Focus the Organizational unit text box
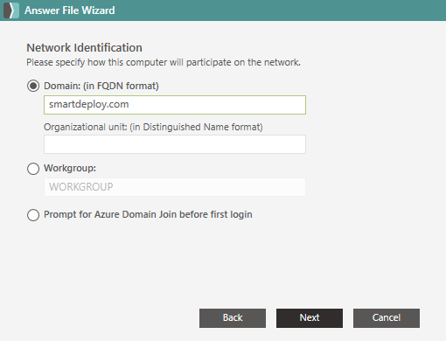Viewport: 446px width, 341px height. pyautogui.click(x=175, y=144)
